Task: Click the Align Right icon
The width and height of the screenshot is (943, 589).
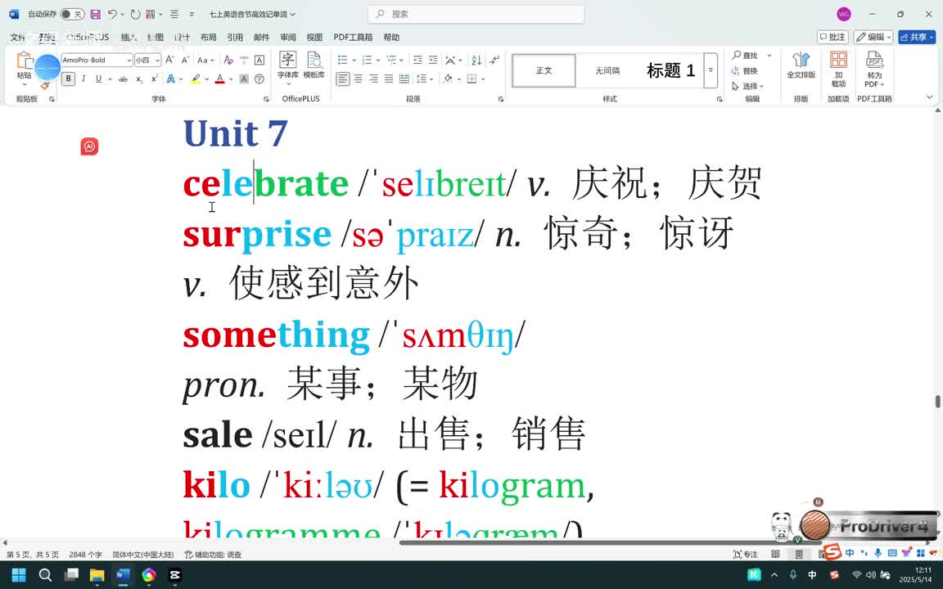Action: pos(373,79)
